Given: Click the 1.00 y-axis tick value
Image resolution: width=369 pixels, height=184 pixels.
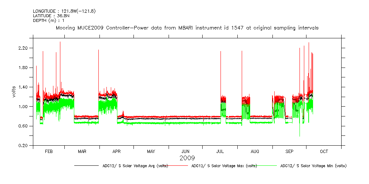Looking at the screenshot, I should click(24, 107).
